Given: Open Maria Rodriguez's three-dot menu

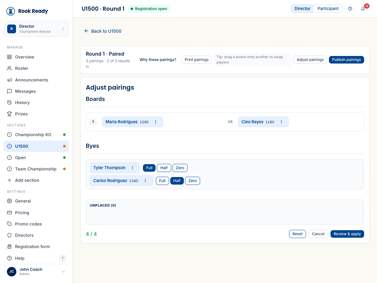Looking at the screenshot, I should coord(156,122).
